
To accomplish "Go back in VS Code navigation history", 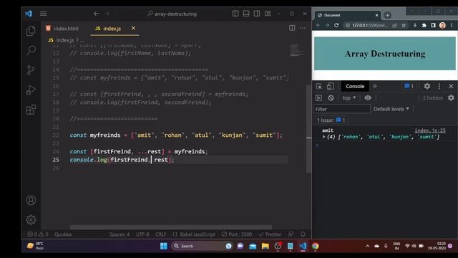I will (96, 14).
